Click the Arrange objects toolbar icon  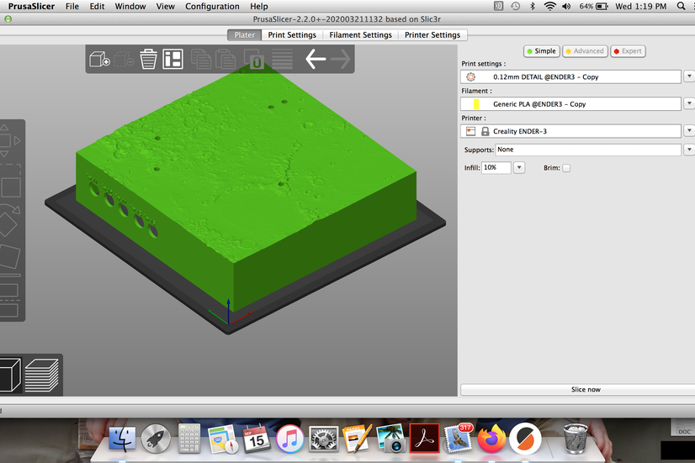[x=172, y=59]
